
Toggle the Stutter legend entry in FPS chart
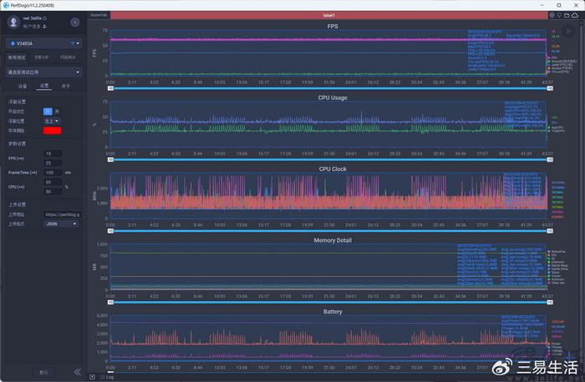pyautogui.click(x=562, y=68)
